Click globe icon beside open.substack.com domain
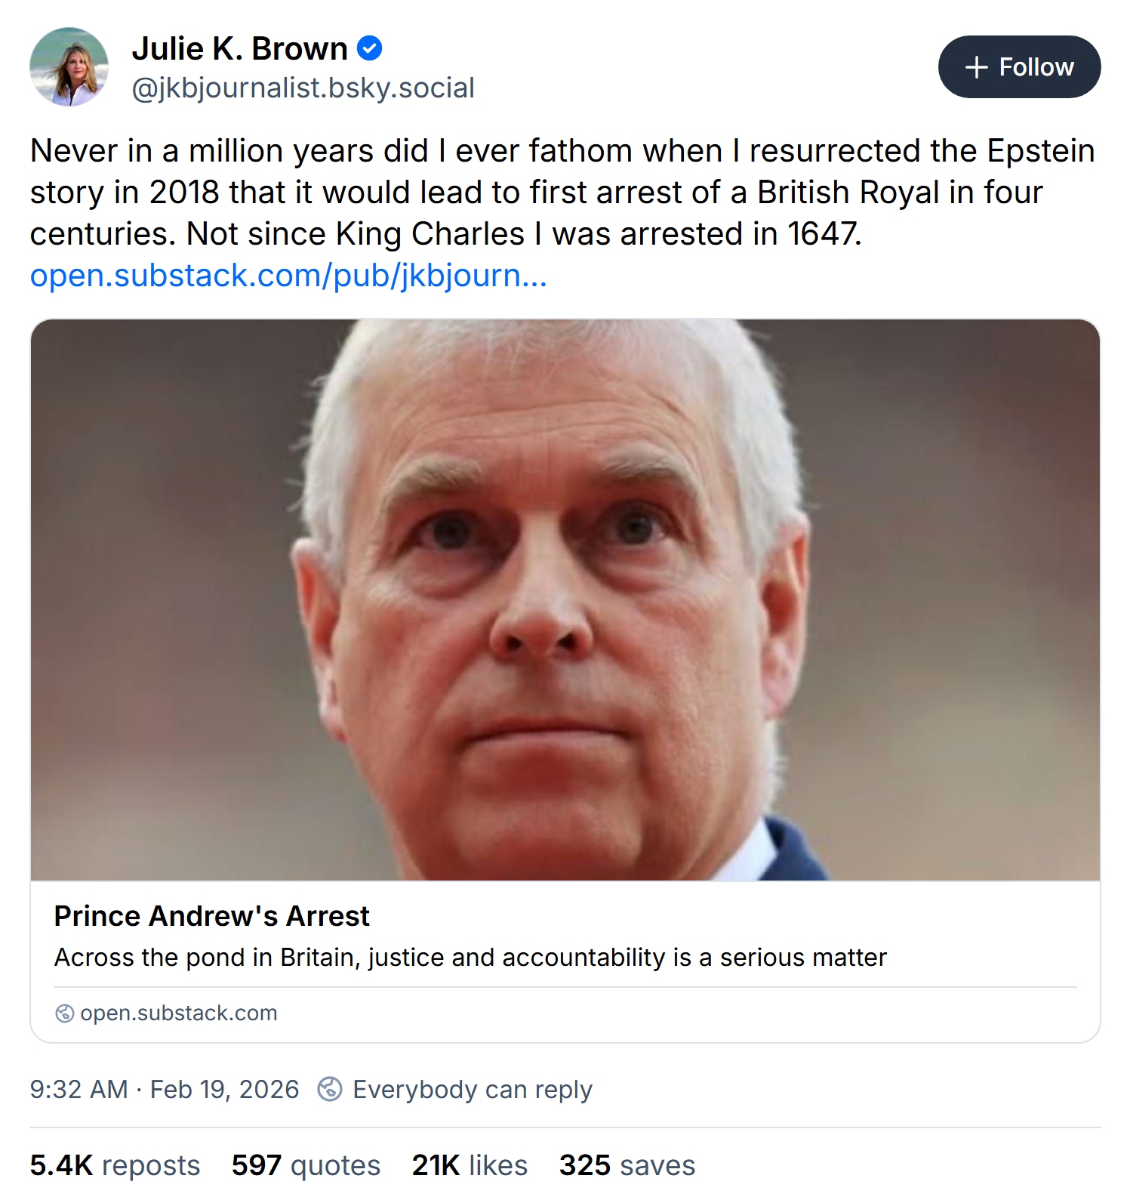This screenshot has width=1130, height=1200. (65, 1013)
